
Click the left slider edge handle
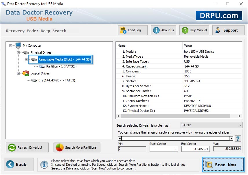120,138
